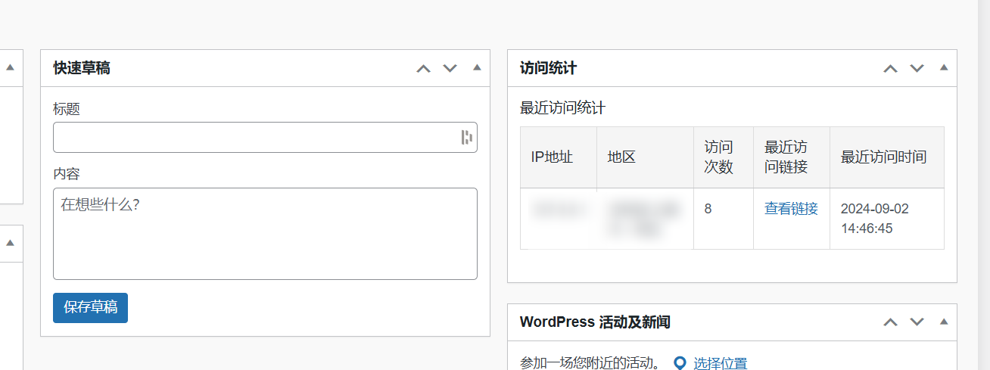Move the WordPress 活动及新闻 panel down

(917, 322)
